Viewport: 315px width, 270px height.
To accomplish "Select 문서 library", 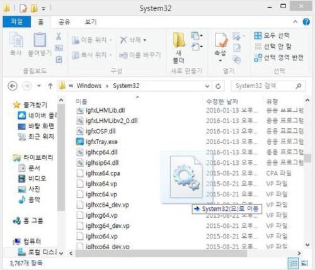I will [x=29, y=168].
